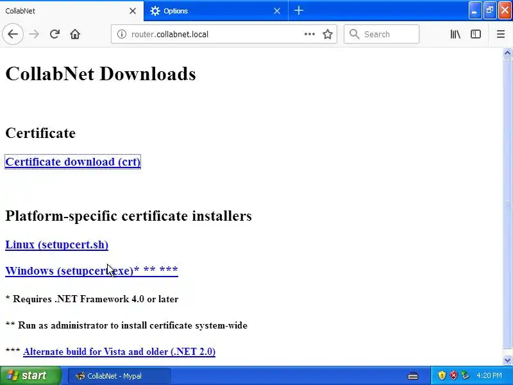
Task: Select CollabNet - Mypal taskbar button
Action: [x=119, y=376]
